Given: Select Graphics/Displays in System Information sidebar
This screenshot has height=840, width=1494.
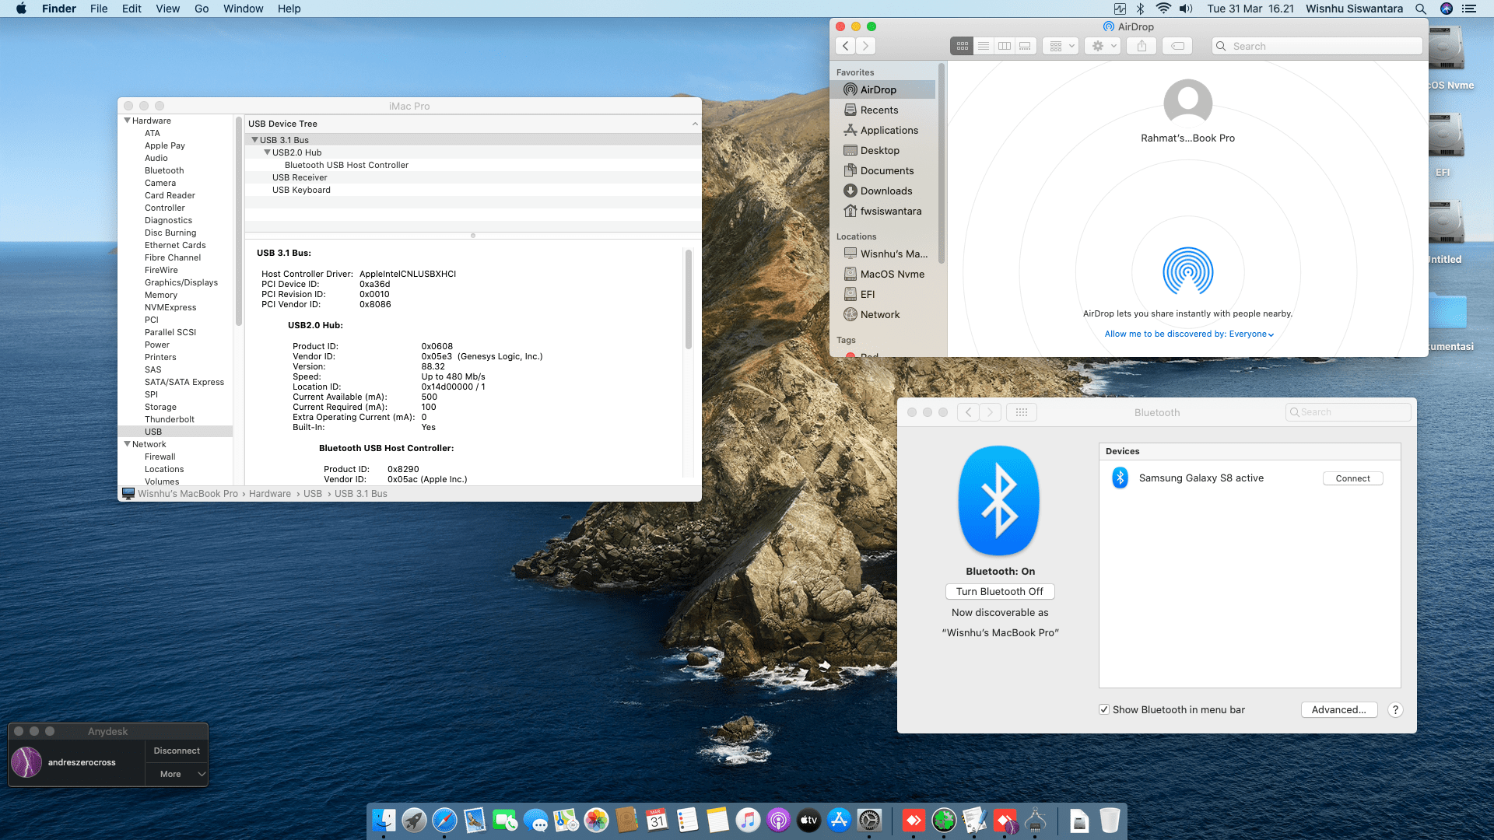Looking at the screenshot, I should pyautogui.click(x=181, y=282).
